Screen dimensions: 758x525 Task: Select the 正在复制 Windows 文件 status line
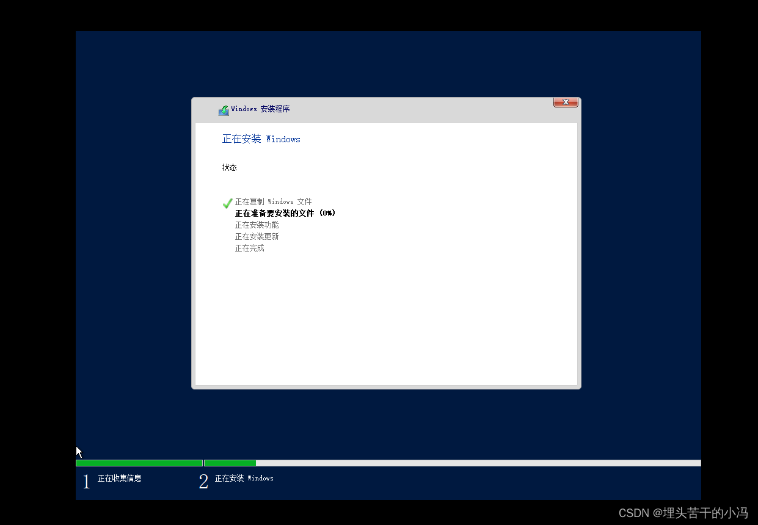(x=274, y=201)
